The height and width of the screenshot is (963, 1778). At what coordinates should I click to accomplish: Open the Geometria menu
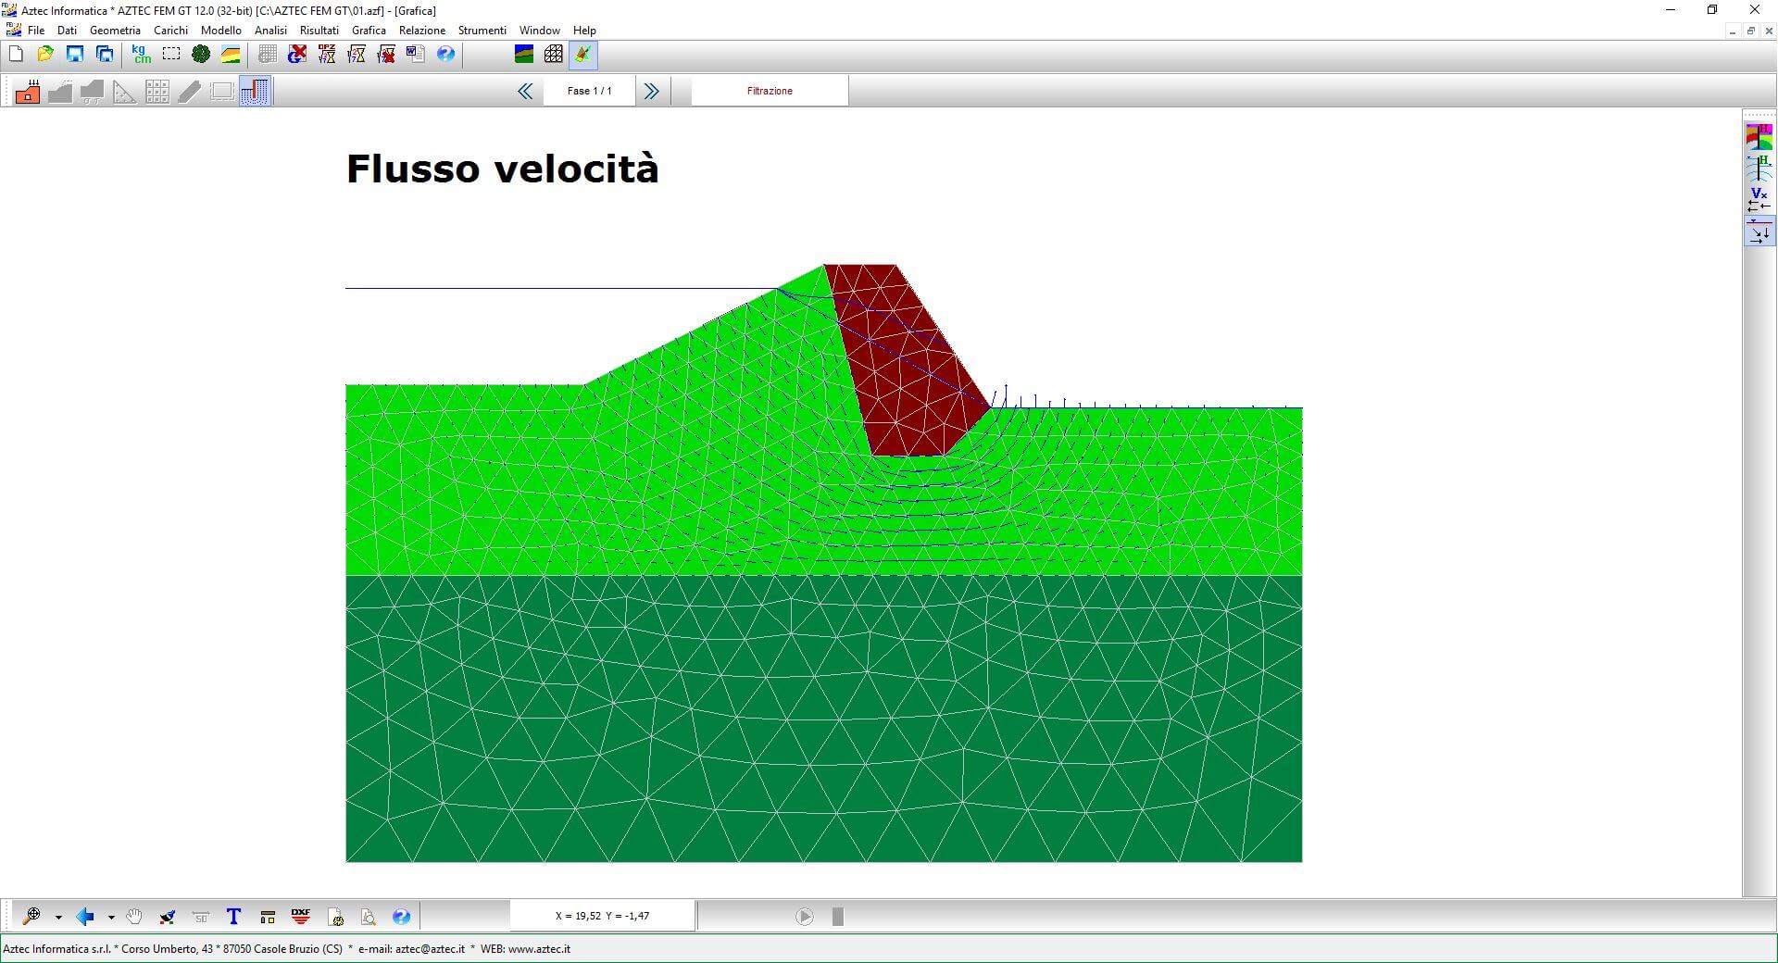[115, 31]
